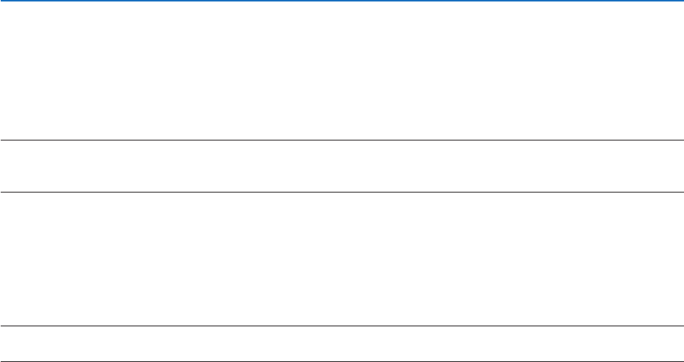
Task: Click the large blank middle section between dividers
Action: click(342, 259)
